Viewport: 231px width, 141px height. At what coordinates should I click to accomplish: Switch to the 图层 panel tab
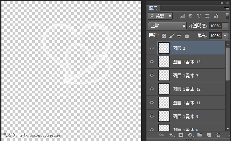[153, 8]
